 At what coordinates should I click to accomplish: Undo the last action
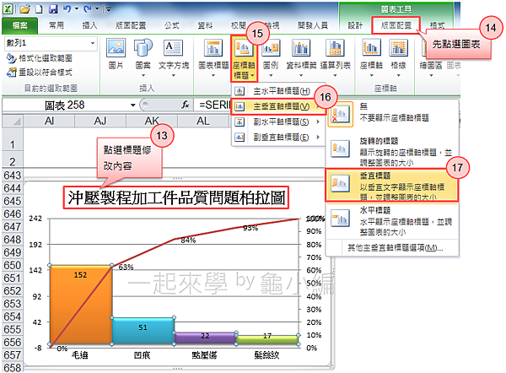click(67, 9)
